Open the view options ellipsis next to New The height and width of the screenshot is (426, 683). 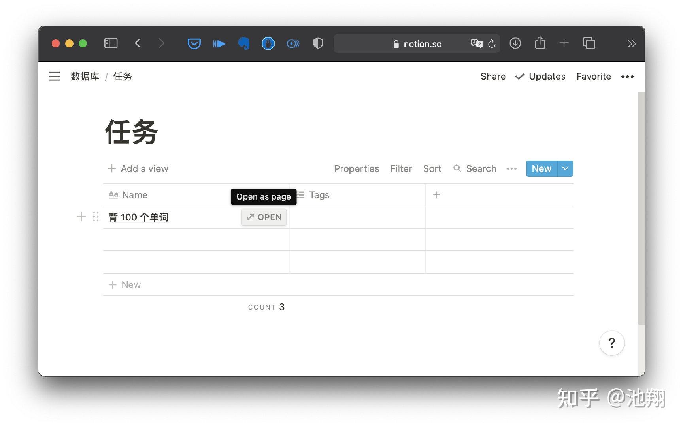tap(511, 168)
